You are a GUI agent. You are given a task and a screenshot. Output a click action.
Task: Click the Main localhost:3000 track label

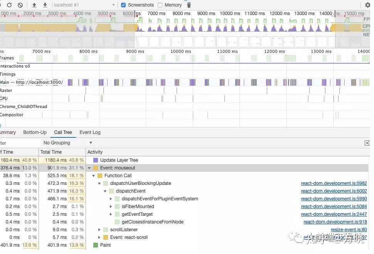click(32, 82)
